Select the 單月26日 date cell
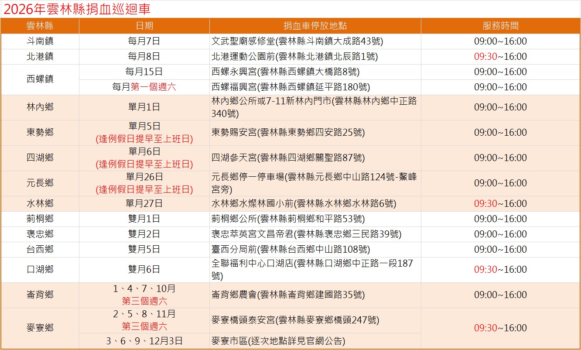 [144, 177]
